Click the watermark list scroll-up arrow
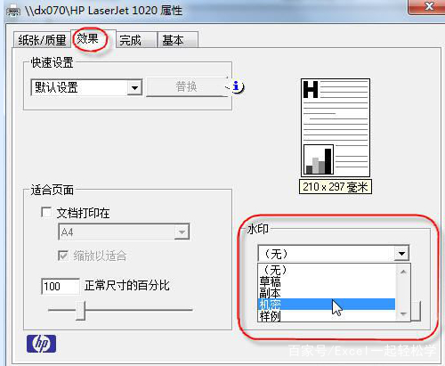Image resolution: width=445 pixels, height=366 pixels. click(403, 272)
